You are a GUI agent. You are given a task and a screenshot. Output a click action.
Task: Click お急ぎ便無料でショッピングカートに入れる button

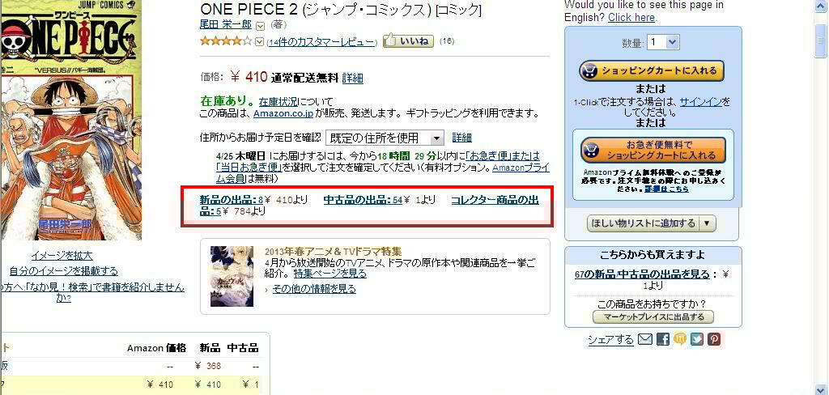point(653,151)
